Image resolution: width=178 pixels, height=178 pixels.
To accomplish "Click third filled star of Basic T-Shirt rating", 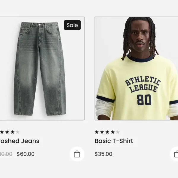I will [x=107, y=132].
